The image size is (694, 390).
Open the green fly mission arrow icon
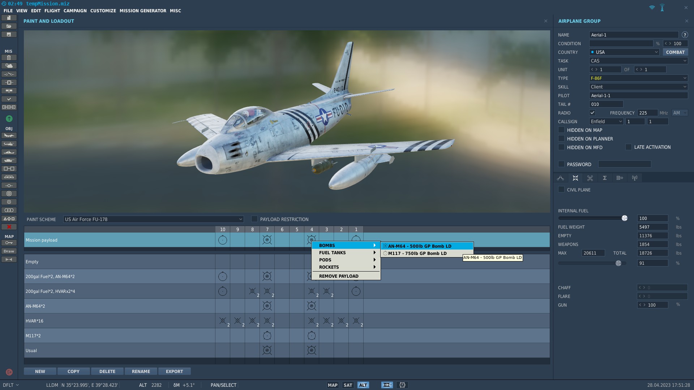click(x=9, y=119)
